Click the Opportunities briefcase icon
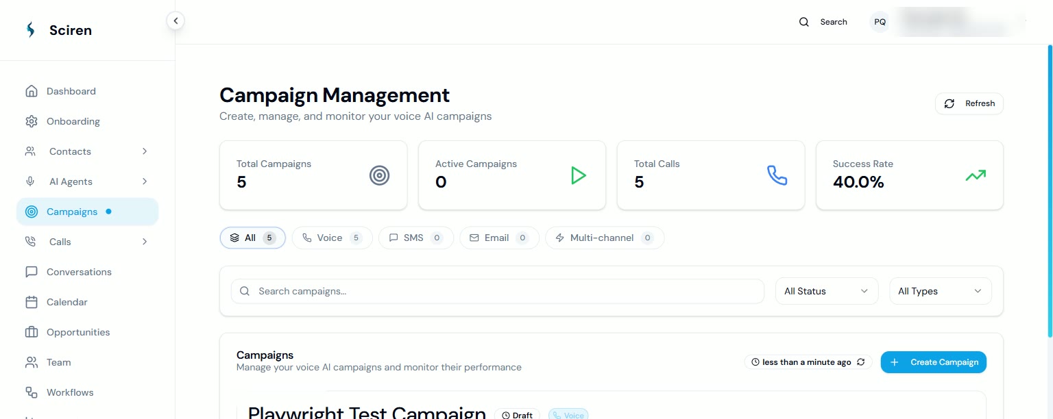Image resolution: width=1053 pixels, height=419 pixels. point(31,332)
